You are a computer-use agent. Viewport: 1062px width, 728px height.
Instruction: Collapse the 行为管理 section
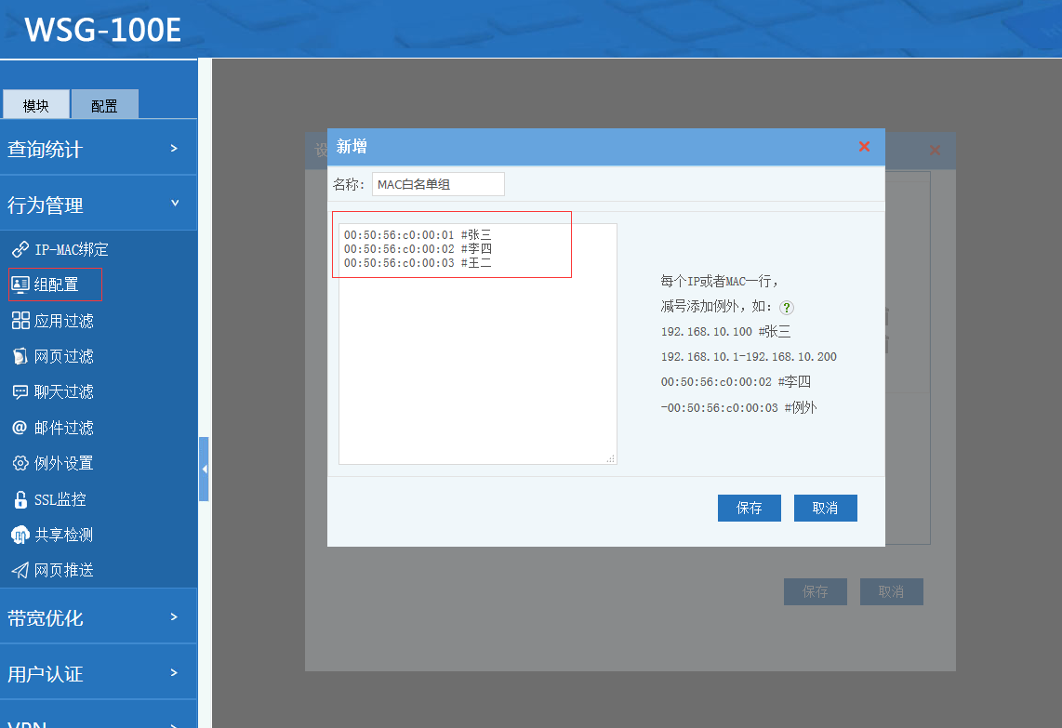point(98,205)
